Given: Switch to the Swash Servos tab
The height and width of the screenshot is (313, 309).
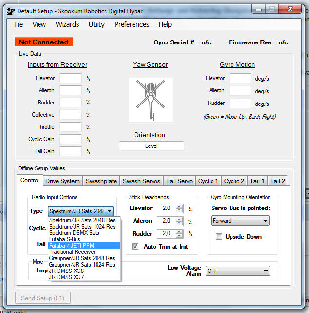Looking at the screenshot, I should 141,181.
